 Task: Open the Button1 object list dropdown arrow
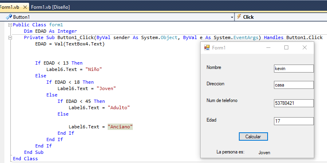[x=232, y=18]
